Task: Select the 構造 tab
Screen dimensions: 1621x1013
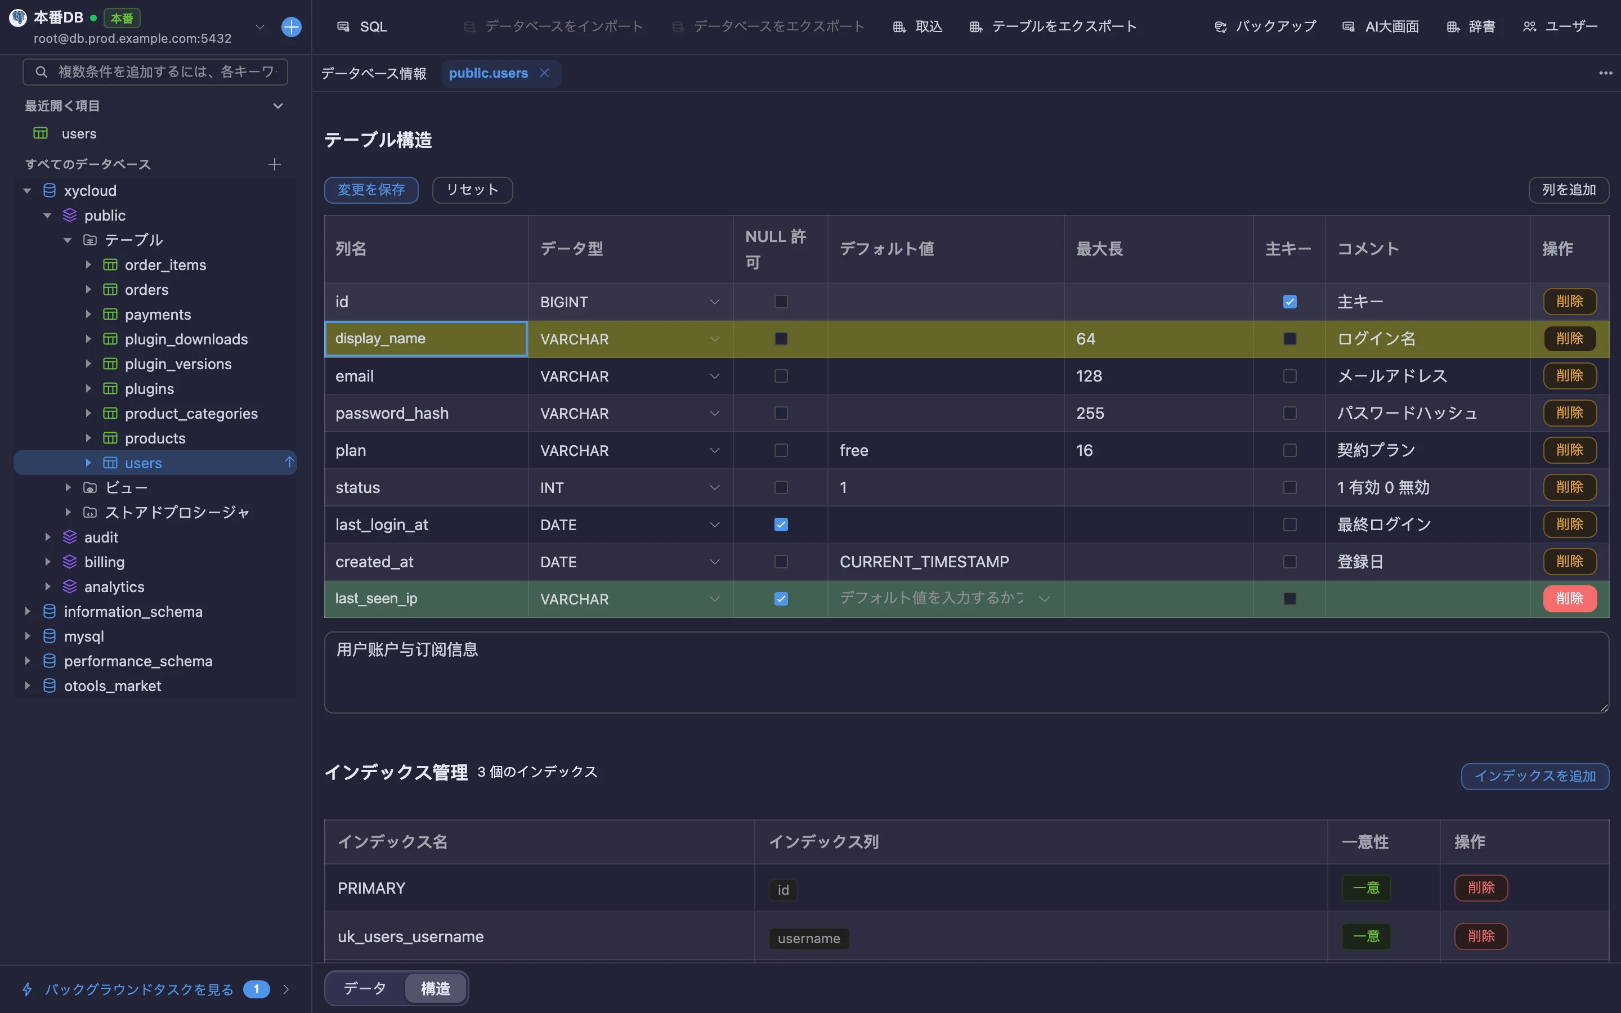Action: coord(436,988)
